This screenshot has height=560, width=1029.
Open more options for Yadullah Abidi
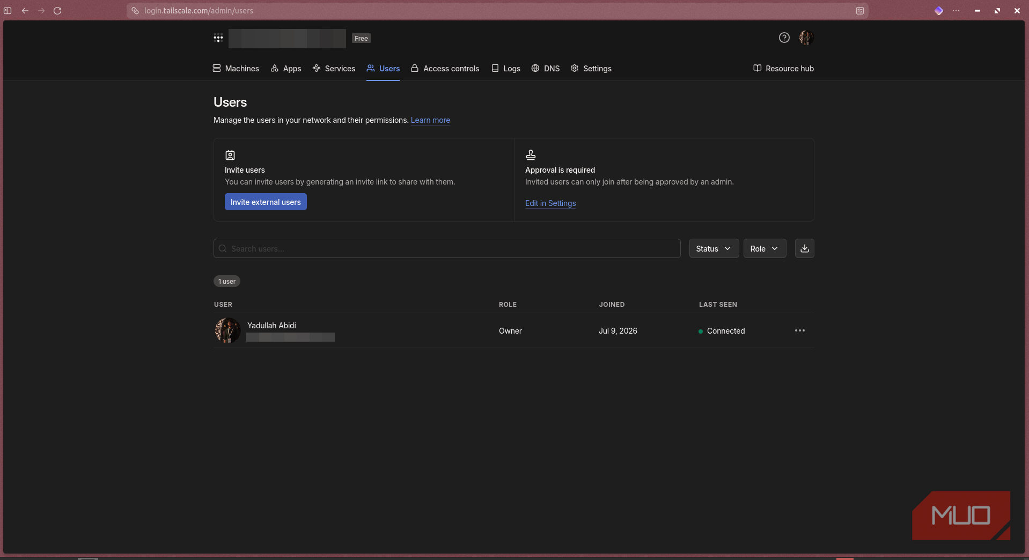pyautogui.click(x=799, y=330)
